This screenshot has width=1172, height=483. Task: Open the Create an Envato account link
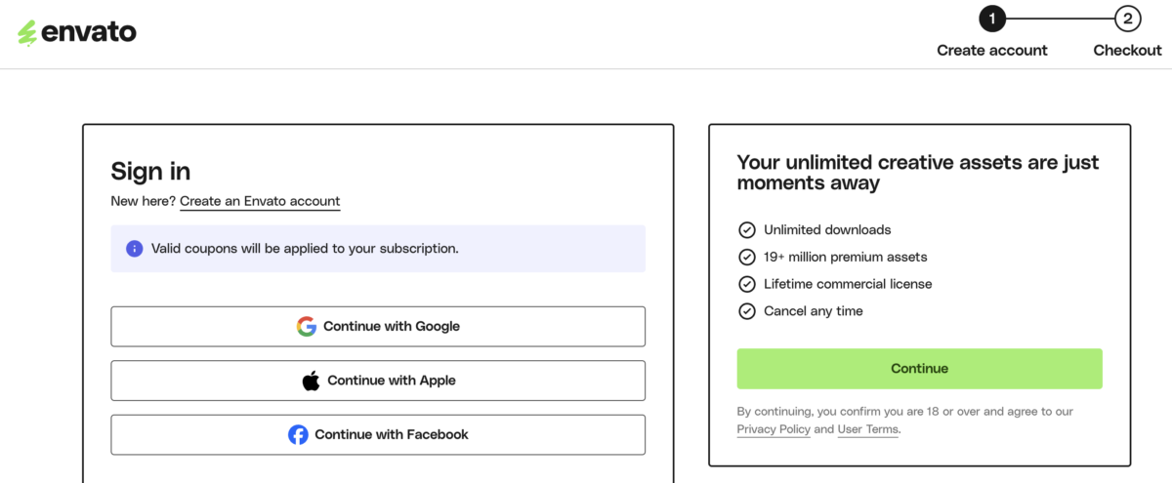pyautogui.click(x=260, y=202)
